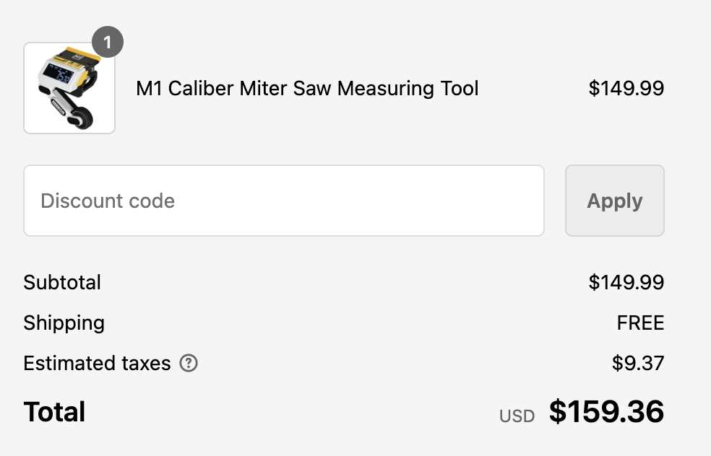Viewport: 711px width, 456px height.
Task: Select the M1 Caliber Miter Saw product name
Action: (307, 89)
